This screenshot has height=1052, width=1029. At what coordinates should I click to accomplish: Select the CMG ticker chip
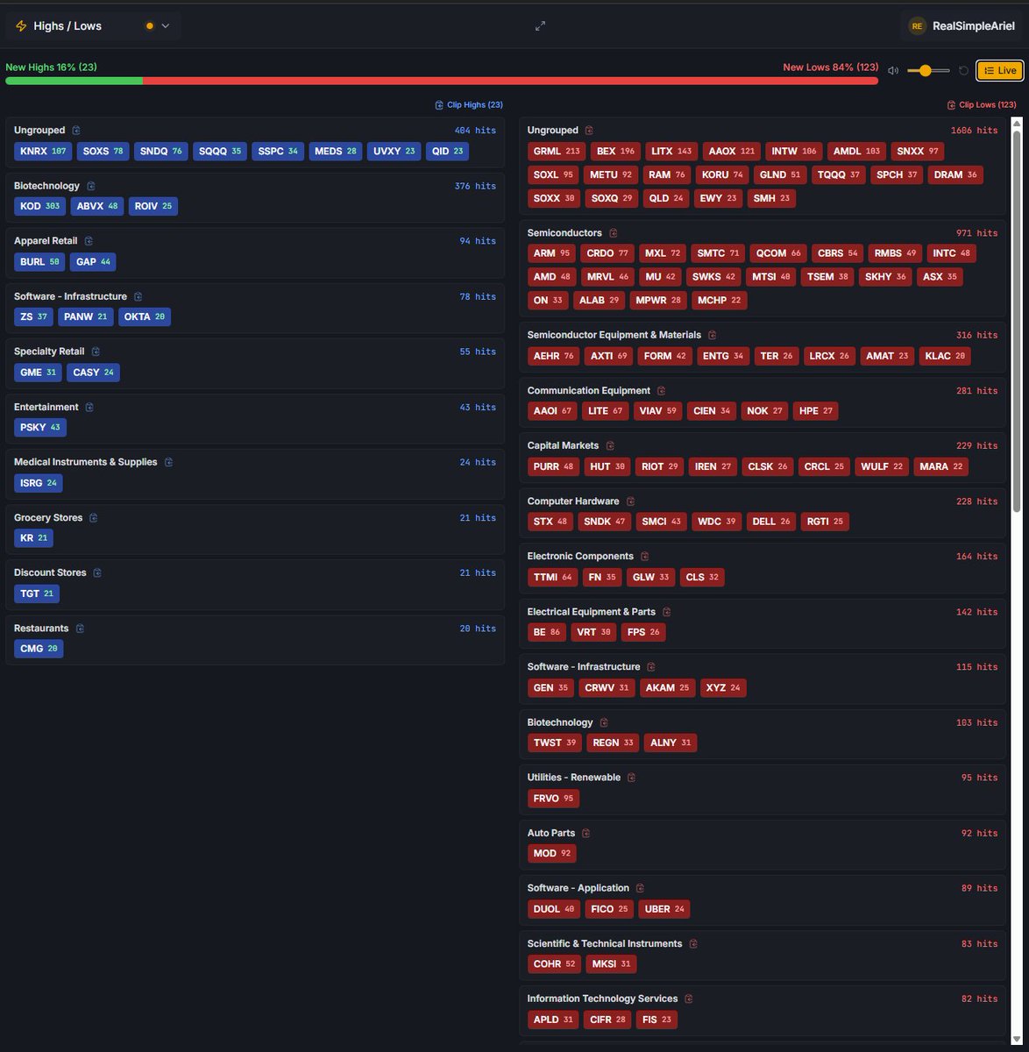(x=39, y=649)
